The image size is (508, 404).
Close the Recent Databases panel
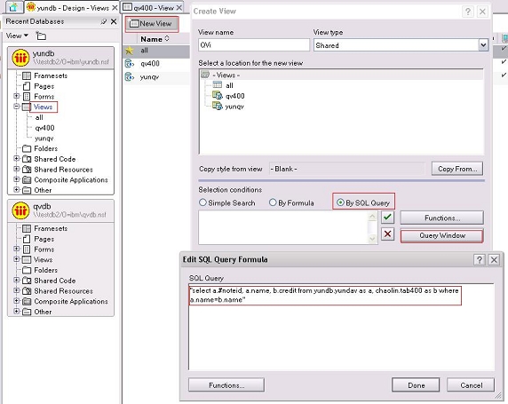[x=114, y=21]
